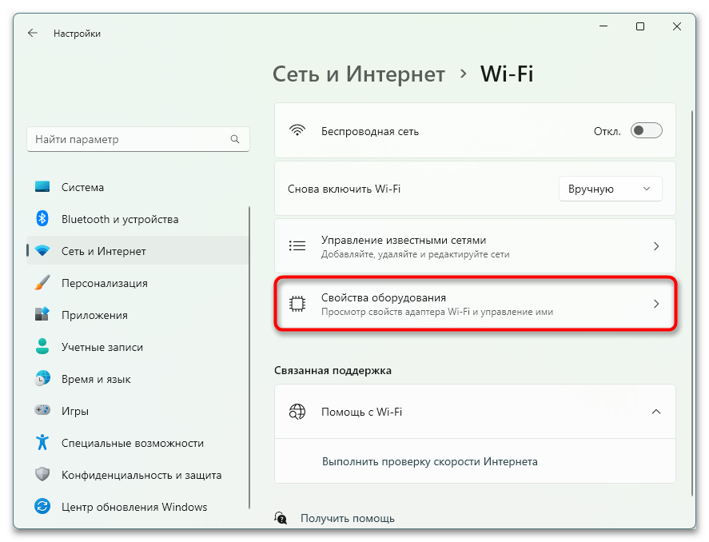This screenshot has height=542, width=709.
Task: Turn on the Беспроводная сеть toggle
Action: [x=646, y=130]
